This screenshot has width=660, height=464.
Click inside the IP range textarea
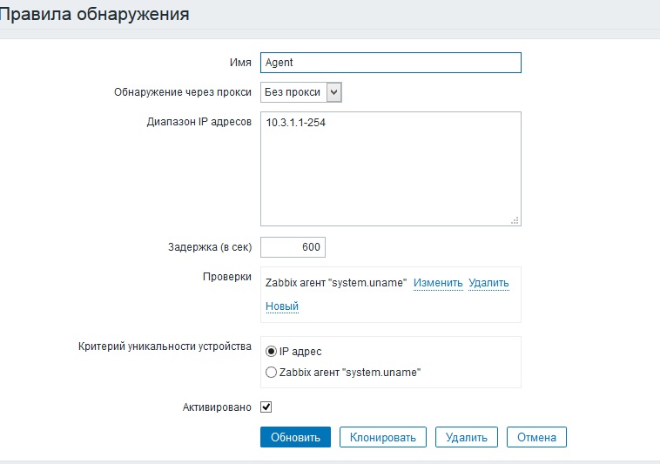(x=390, y=170)
